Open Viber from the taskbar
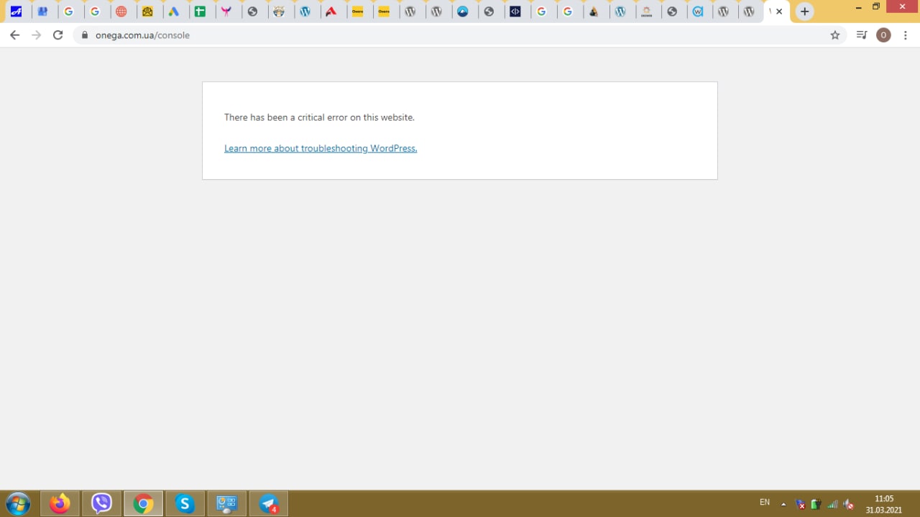The height and width of the screenshot is (517, 920). [x=101, y=504]
